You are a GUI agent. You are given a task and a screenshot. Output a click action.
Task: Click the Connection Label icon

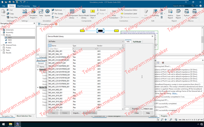pos(122,13)
